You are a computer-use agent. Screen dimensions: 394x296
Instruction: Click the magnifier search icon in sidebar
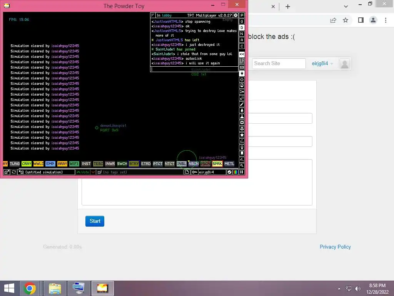click(242, 166)
